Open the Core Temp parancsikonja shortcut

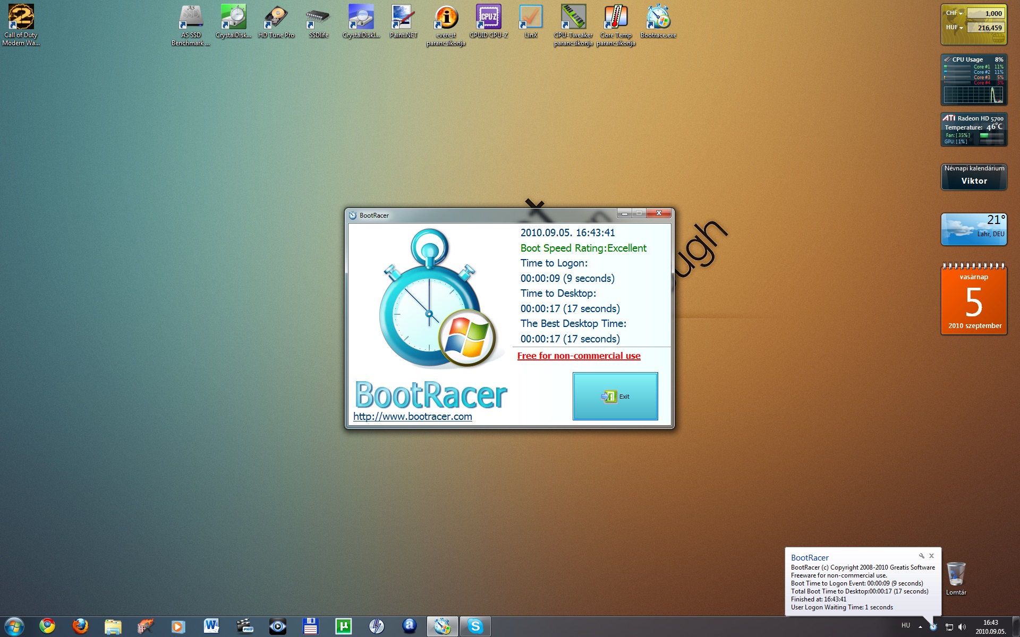click(x=616, y=25)
